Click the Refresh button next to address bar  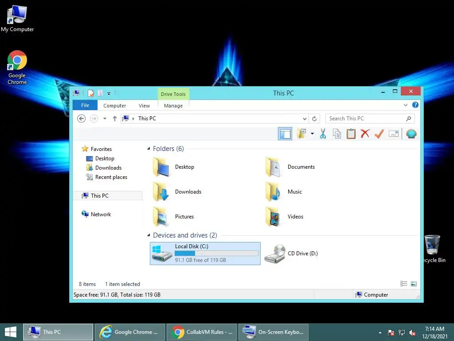click(x=314, y=119)
